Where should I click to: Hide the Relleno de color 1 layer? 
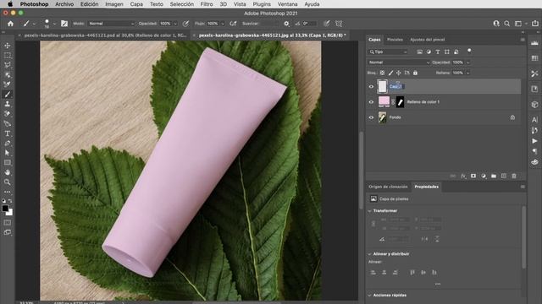coord(371,102)
